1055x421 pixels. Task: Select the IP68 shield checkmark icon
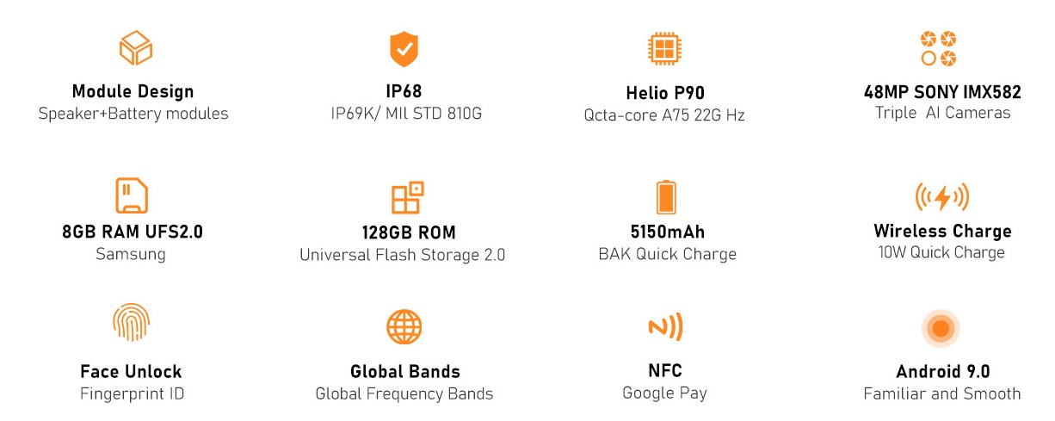click(404, 49)
